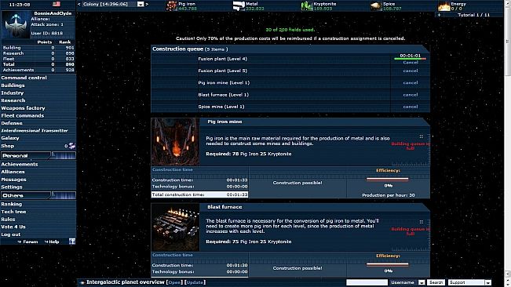The height and width of the screenshot is (287, 511).
Task: Click the Blast furnace picture
Action: click(175, 227)
